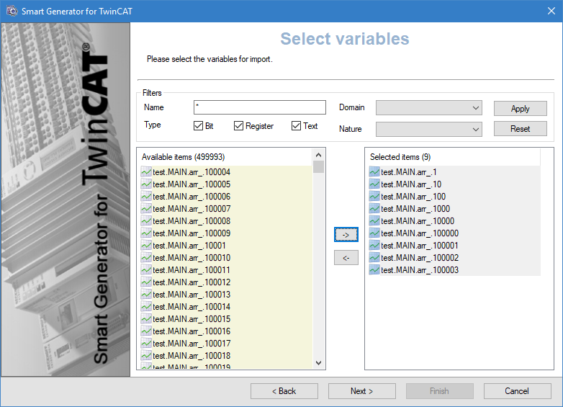Click the icon beside selected item test.MAIN.arr_.1000
The width and height of the screenshot is (563, 407).
374,209
